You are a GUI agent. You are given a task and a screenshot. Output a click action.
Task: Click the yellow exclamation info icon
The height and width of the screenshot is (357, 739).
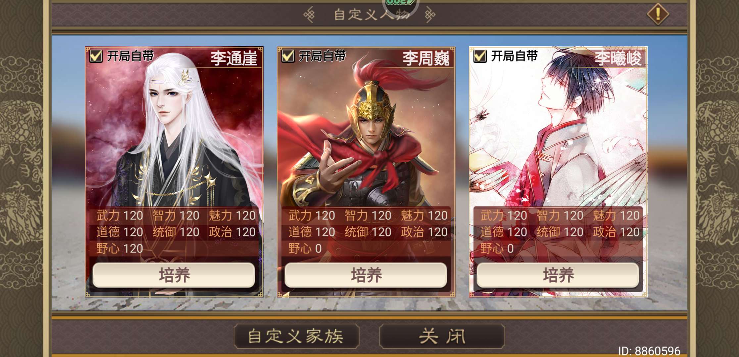click(658, 14)
